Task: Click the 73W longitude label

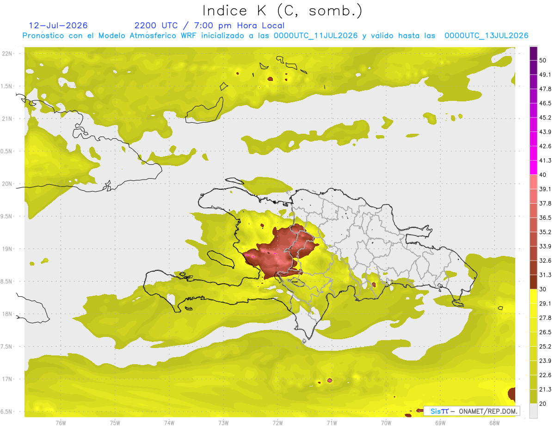Action: (x=223, y=423)
